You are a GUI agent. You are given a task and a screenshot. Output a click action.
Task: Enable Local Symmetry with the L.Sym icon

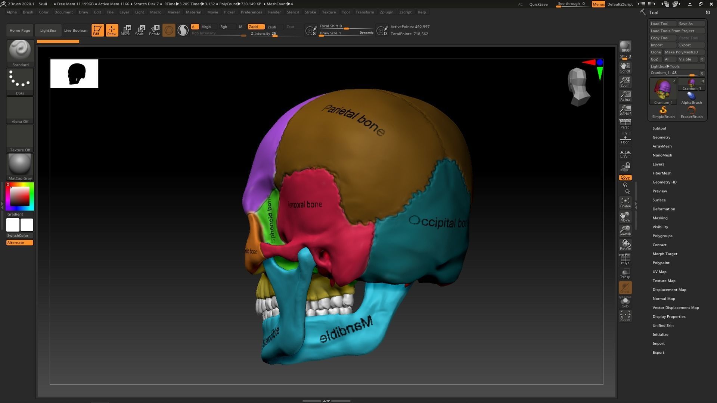click(625, 153)
